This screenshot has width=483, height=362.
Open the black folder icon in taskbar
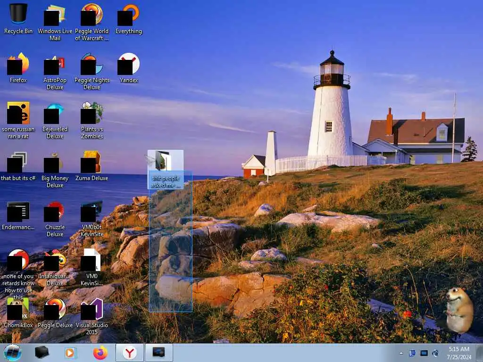point(42,353)
